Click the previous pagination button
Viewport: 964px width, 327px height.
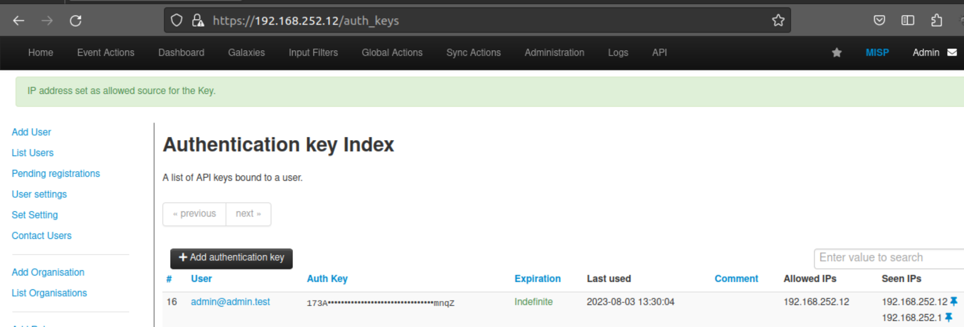coord(195,214)
